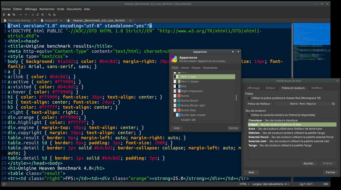Redo the edit via toolbar arrow
The image size is (341, 190).
tap(26, 14)
